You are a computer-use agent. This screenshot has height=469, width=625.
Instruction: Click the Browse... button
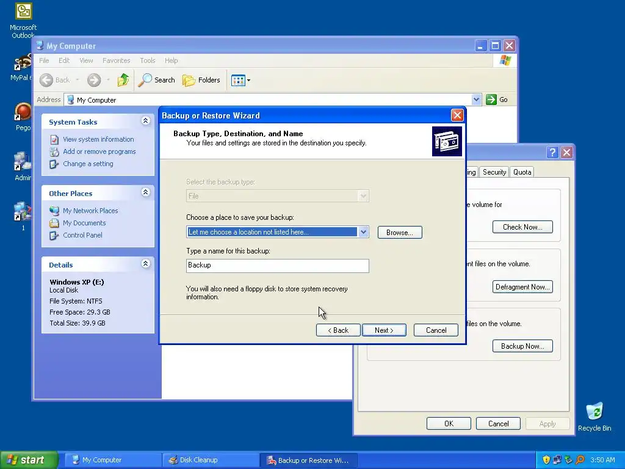(x=400, y=233)
